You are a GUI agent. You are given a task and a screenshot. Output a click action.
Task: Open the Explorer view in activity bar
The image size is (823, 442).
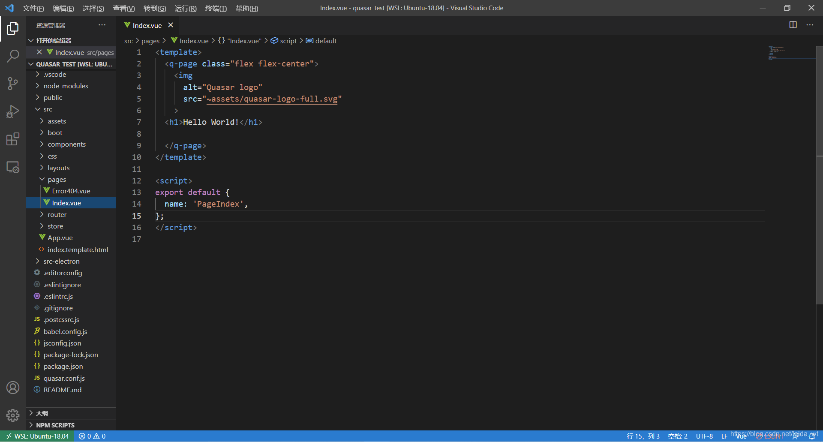[x=13, y=28]
